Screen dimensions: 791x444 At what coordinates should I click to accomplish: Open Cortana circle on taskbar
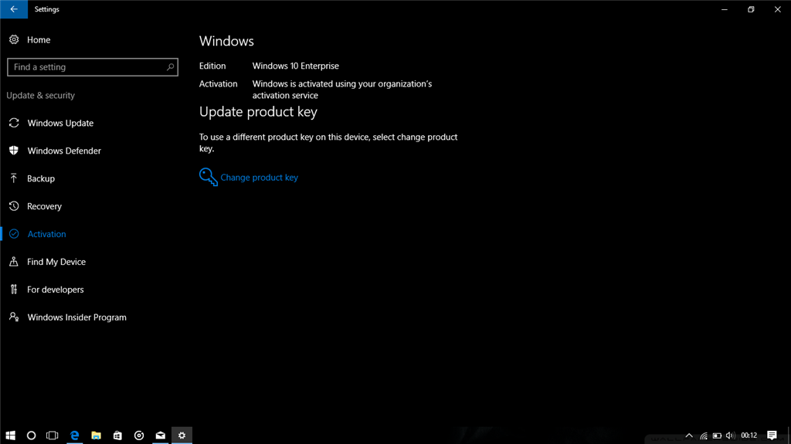[x=31, y=435]
